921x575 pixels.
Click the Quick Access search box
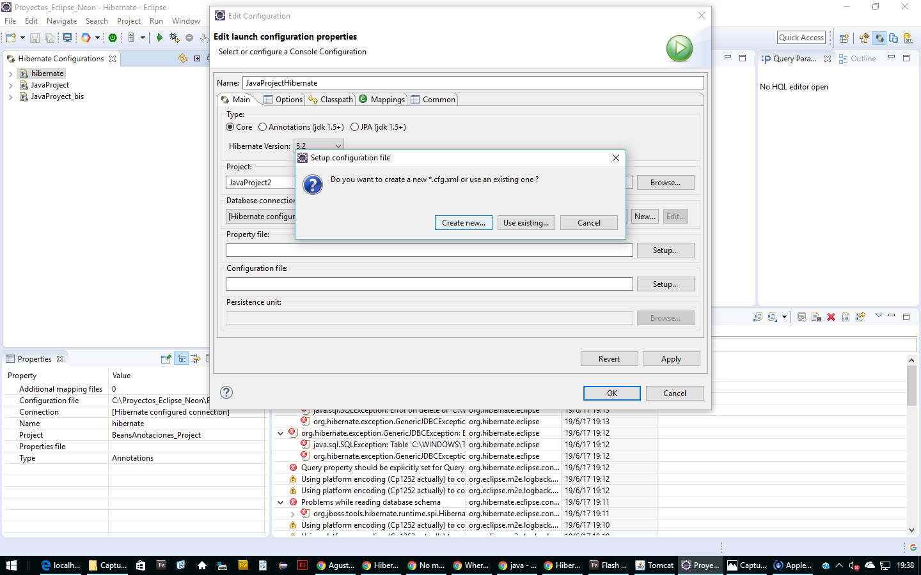[801, 38]
